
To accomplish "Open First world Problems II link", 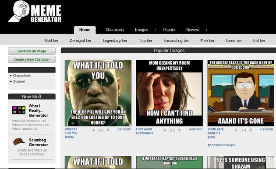I will pos(145,131).
